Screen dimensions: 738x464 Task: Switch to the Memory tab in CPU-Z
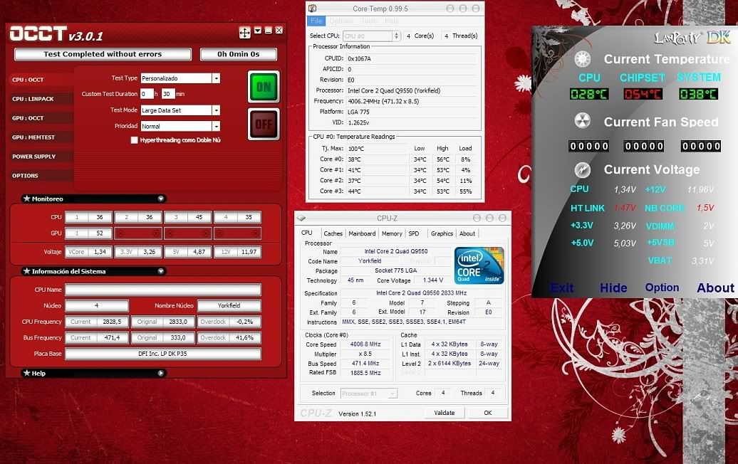click(392, 233)
